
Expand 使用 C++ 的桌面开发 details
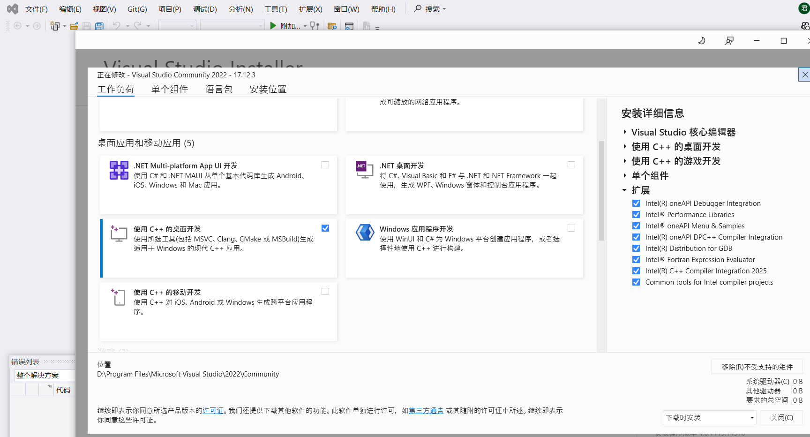click(x=625, y=147)
